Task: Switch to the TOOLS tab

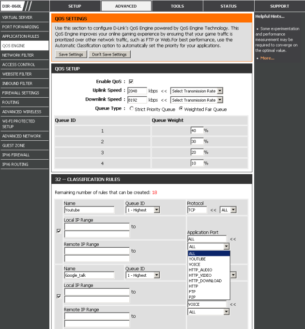Action: [x=177, y=6]
